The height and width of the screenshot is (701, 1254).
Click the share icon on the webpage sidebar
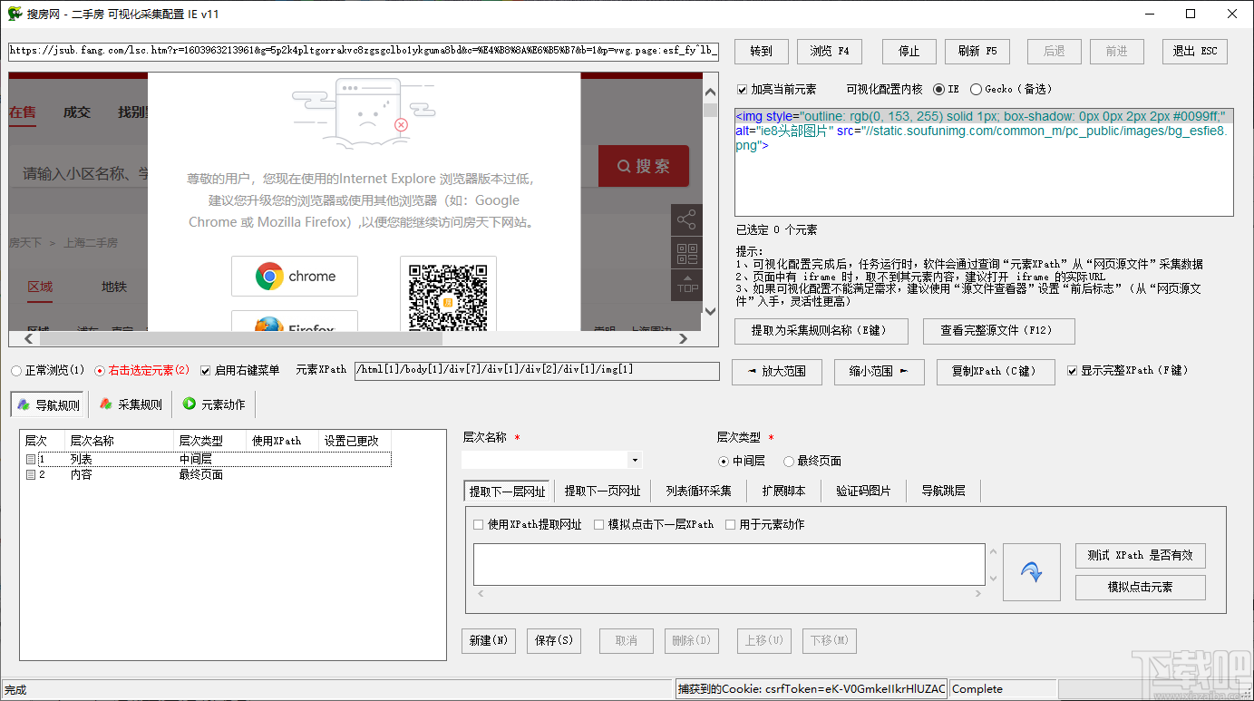(x=686, y=219)
